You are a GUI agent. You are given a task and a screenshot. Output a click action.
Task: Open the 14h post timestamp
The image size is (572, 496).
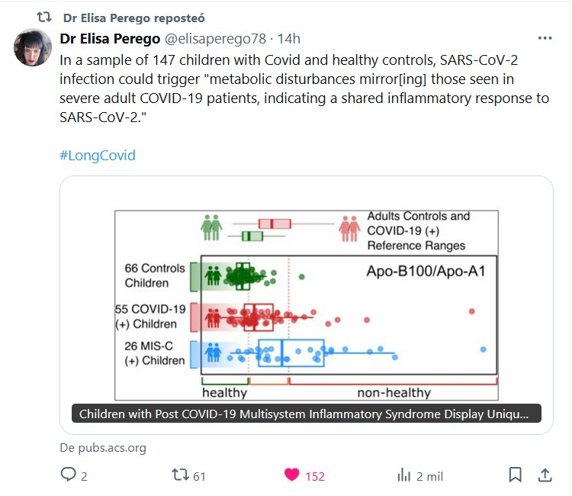[289, 38]
